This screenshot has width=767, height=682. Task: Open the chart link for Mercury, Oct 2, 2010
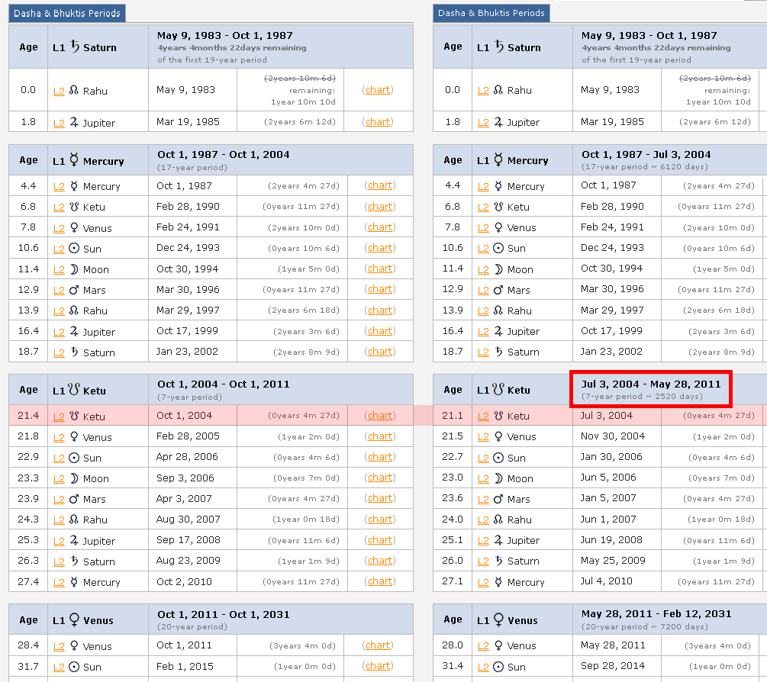coord(380,581)
